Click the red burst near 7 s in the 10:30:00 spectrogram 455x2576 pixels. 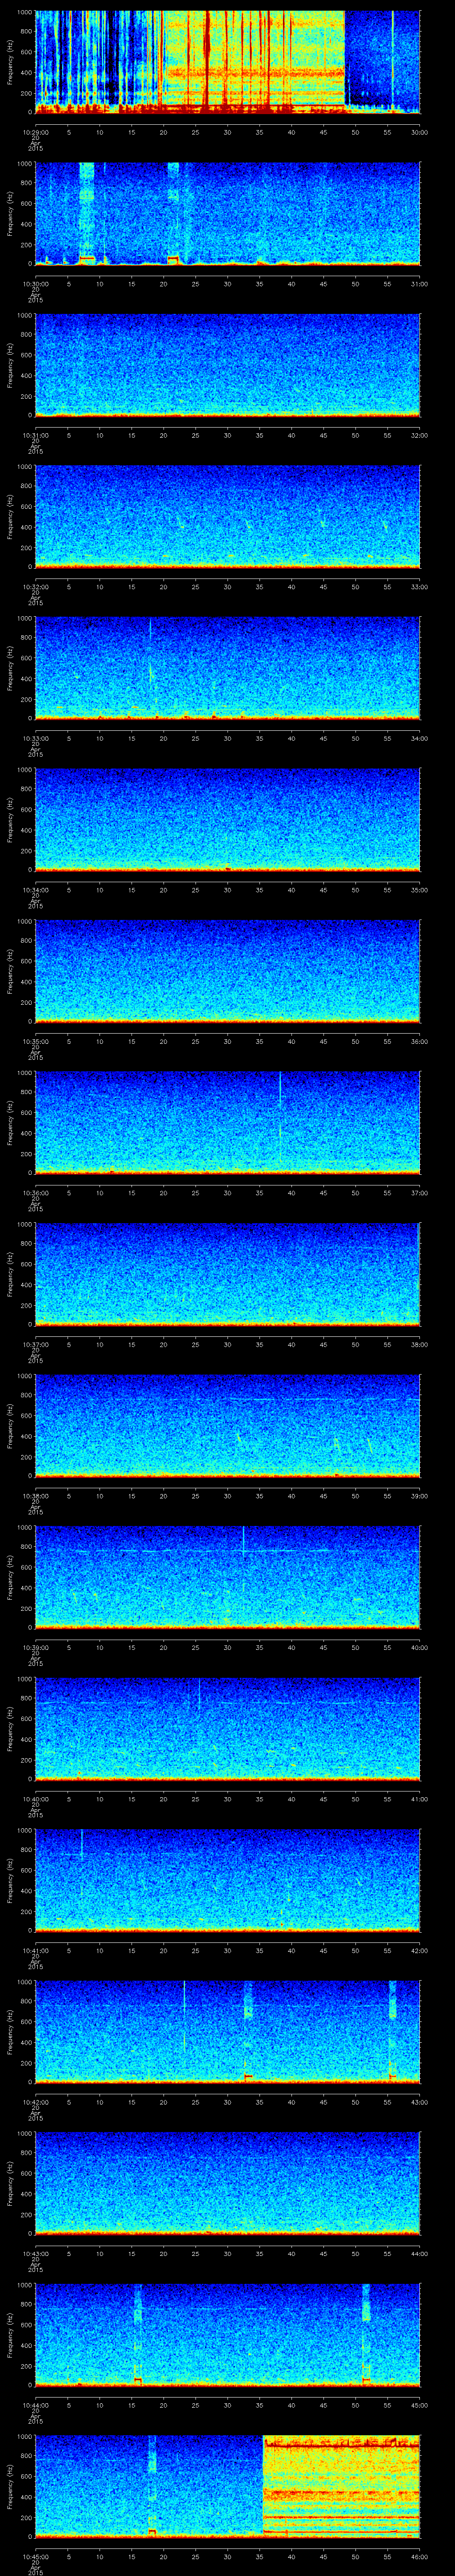tap(86, 258)
